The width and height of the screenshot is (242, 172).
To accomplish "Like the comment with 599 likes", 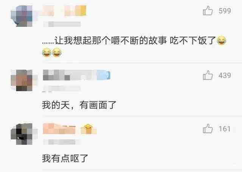I will pyautogui.click(x=208, y=11).
